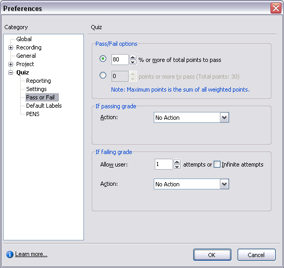Expand the Recording tree node
Image resolution: width=284 pixels, height=268 pixels.
11,47
